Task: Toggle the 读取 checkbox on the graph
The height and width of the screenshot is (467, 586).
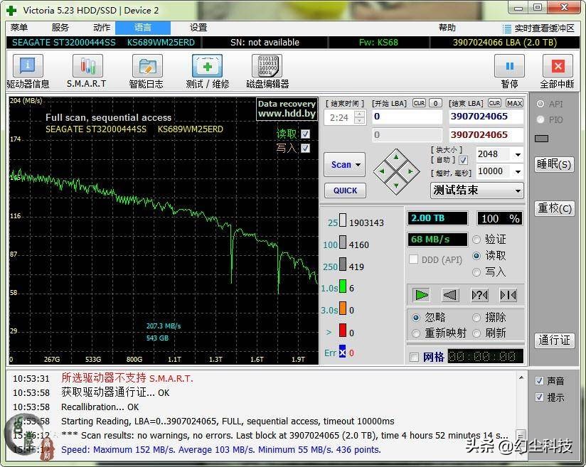Action: (x=305, y=134)
